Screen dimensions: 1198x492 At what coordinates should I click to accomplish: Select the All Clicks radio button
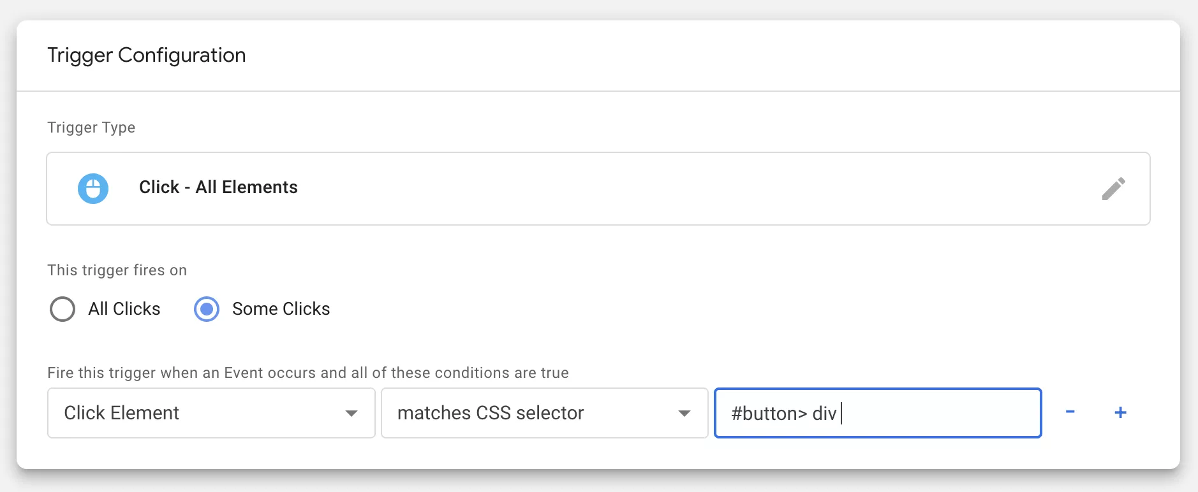click(x=63, y=309)
